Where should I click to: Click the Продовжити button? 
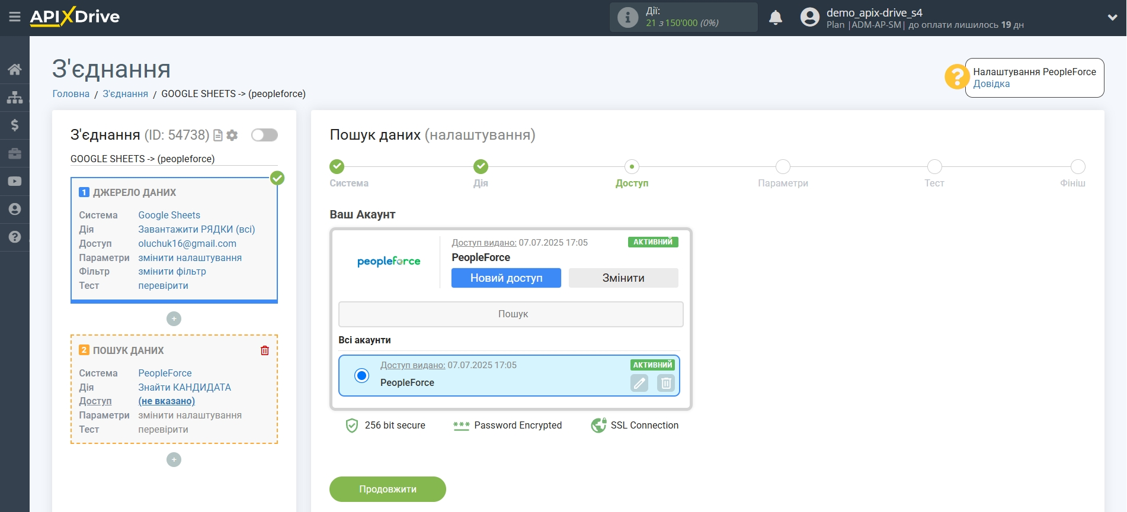tap(388, 490)
